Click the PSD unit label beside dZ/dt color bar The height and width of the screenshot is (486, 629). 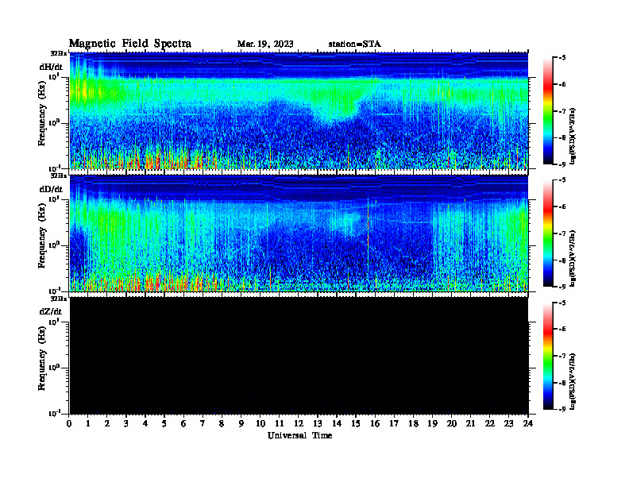coord(573,381)
